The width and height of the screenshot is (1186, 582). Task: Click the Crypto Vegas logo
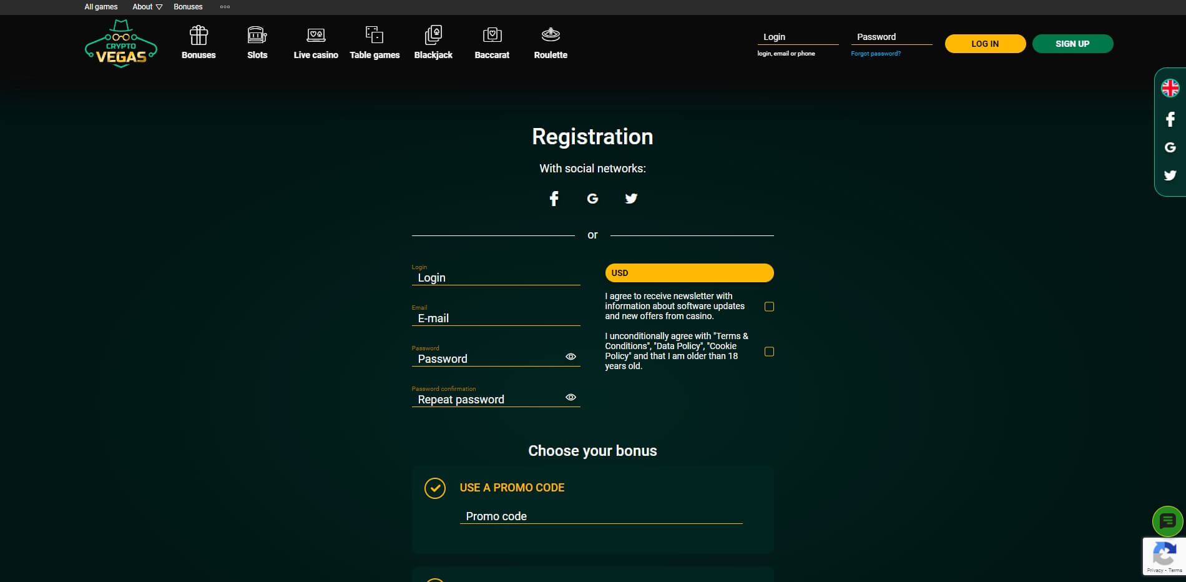(121, 44)
